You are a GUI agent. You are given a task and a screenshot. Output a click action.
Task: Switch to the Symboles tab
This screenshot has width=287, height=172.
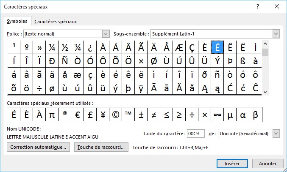[x=17, y=21]
